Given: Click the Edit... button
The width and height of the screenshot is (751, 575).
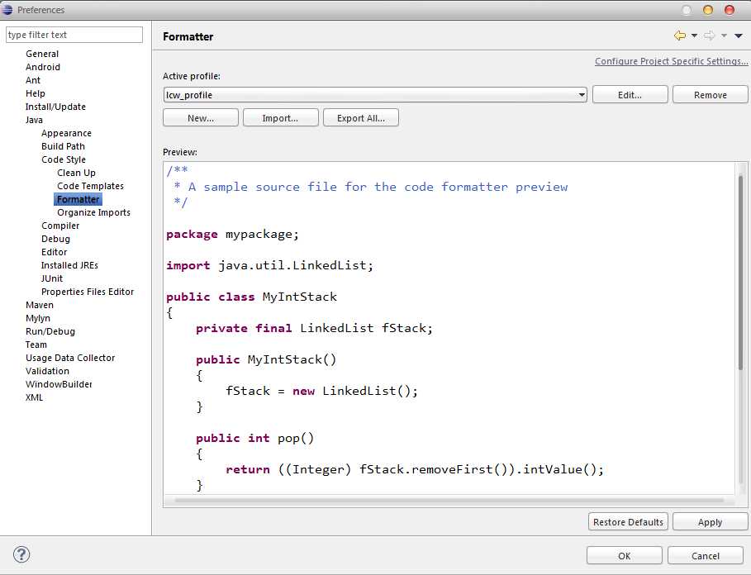Looking at the screenshot, I should pos(630,95).
